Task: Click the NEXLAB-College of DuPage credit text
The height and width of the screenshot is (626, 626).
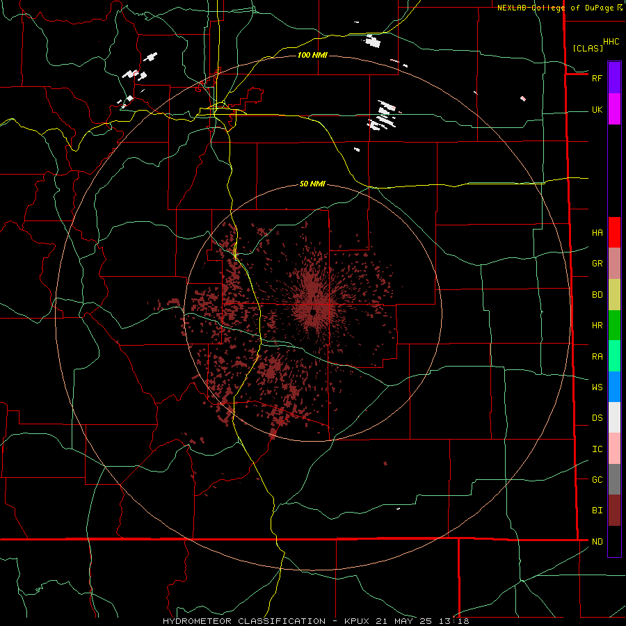Action: [x=555, y=8]
